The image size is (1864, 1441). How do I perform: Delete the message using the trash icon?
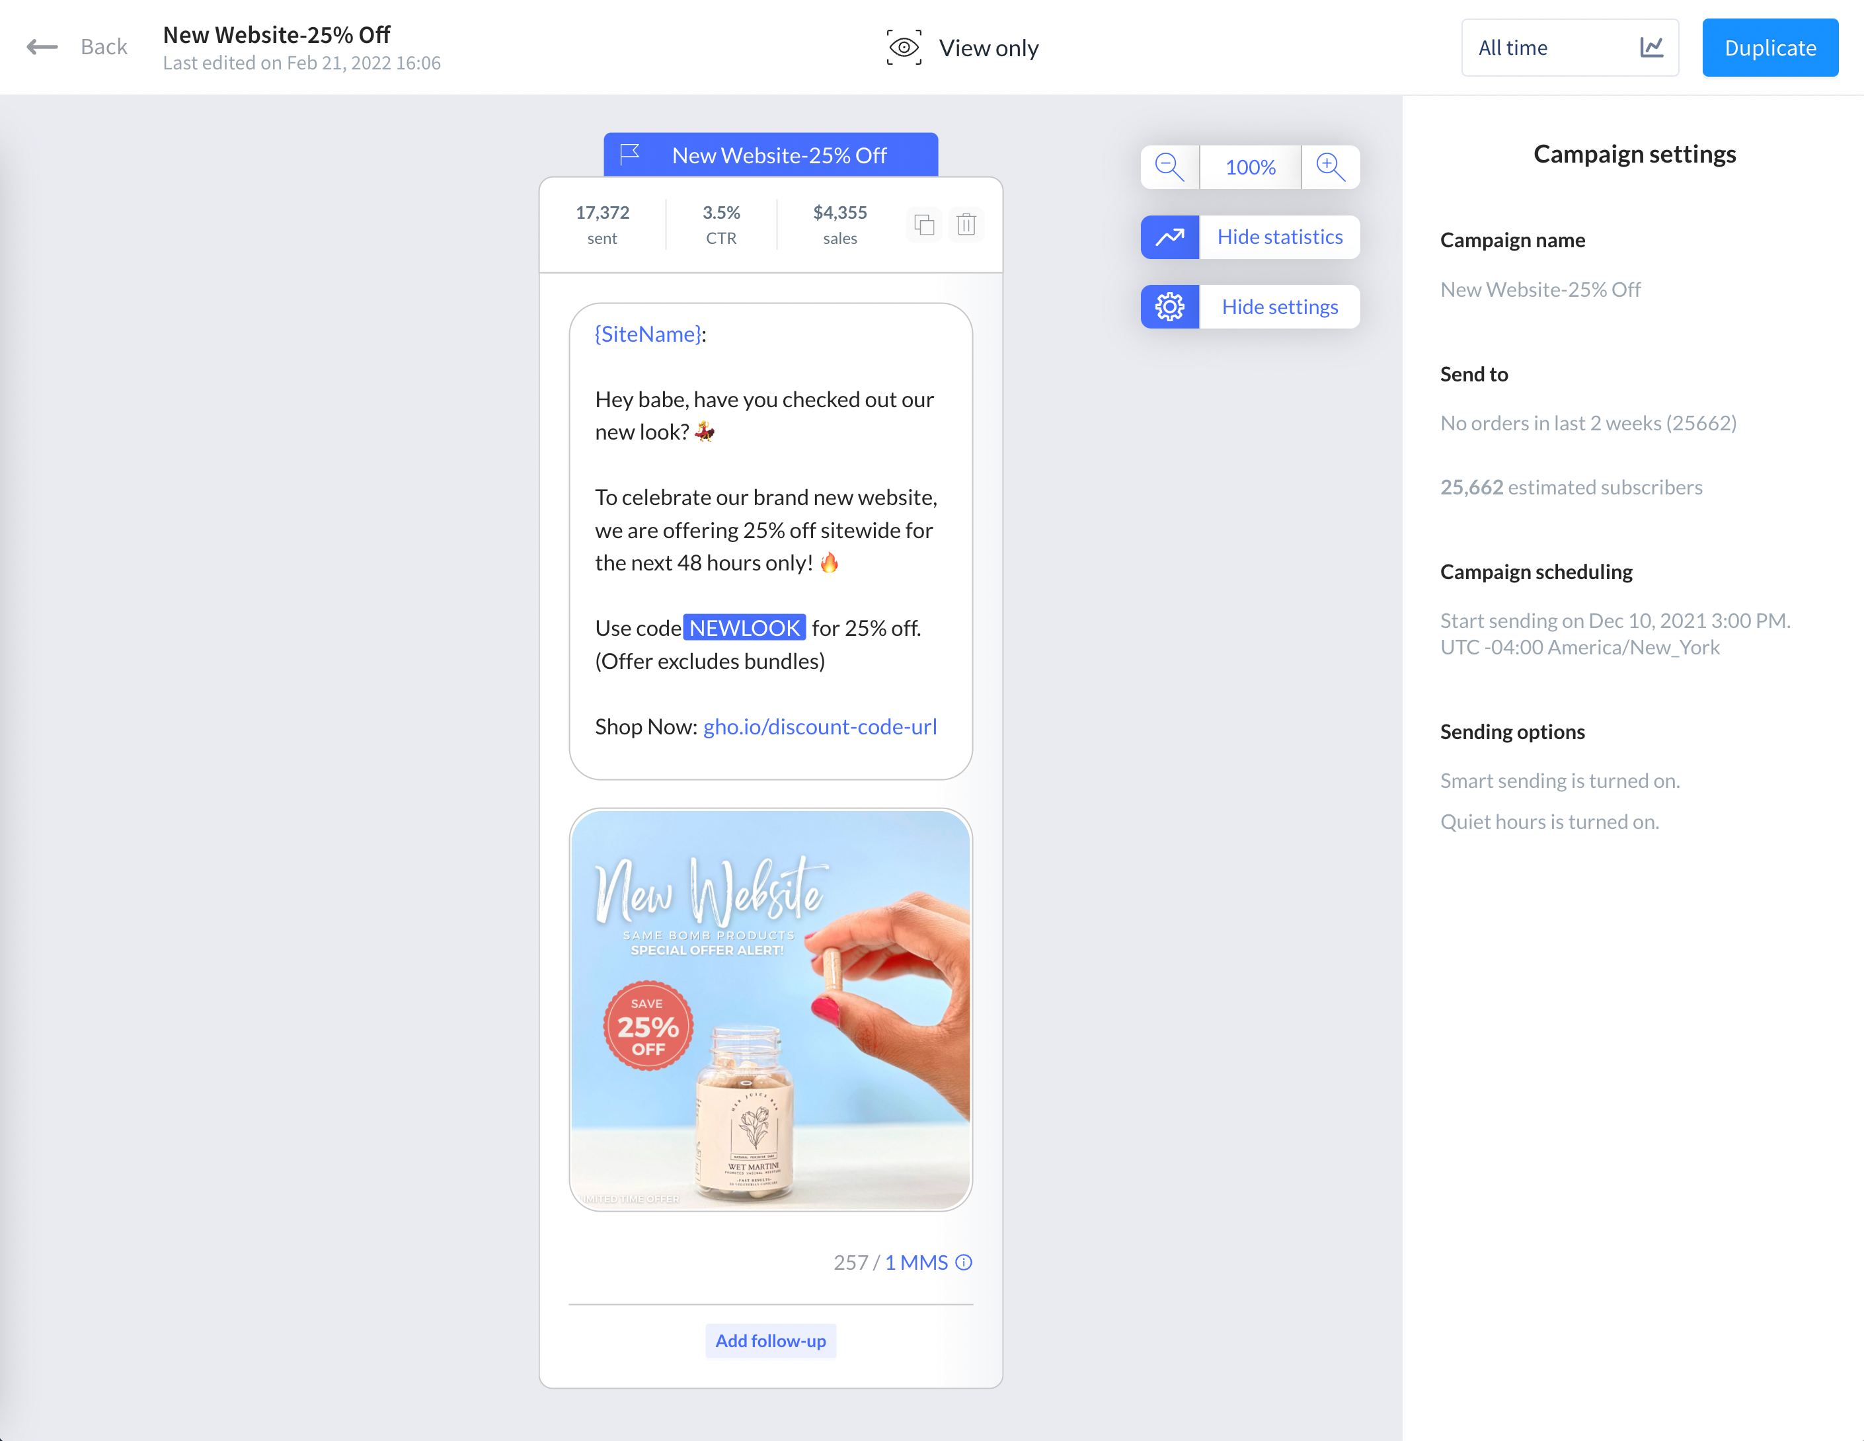pos(966,225)
